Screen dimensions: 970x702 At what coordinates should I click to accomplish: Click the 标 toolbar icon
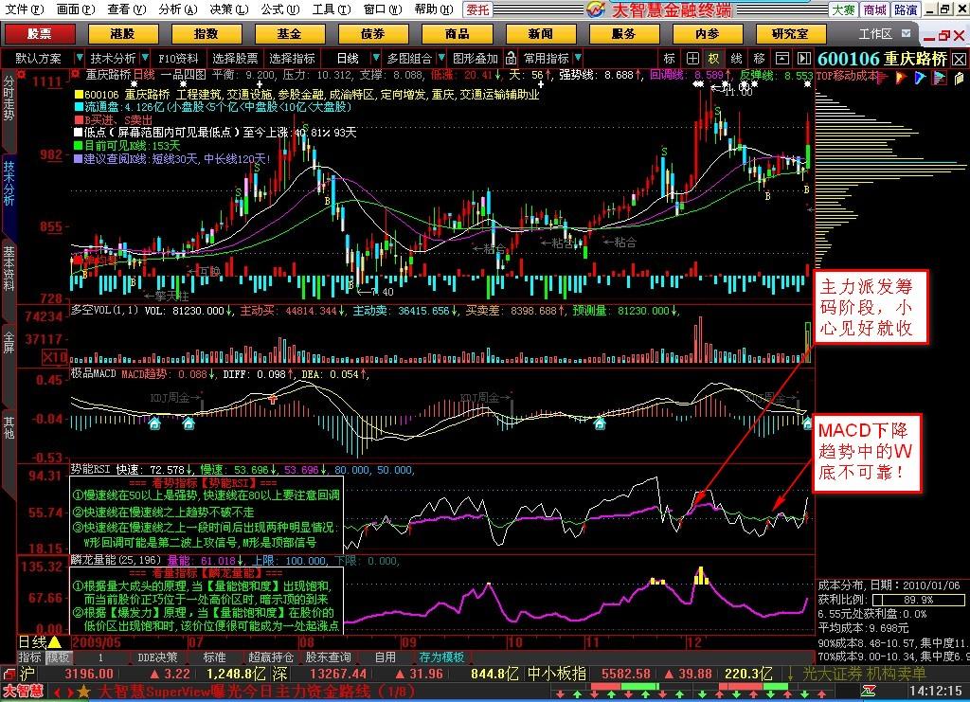click(x=670, y=59)
